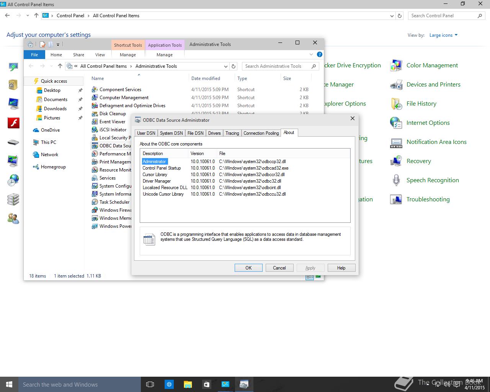Open the Tracing tab

click(232, 133)
